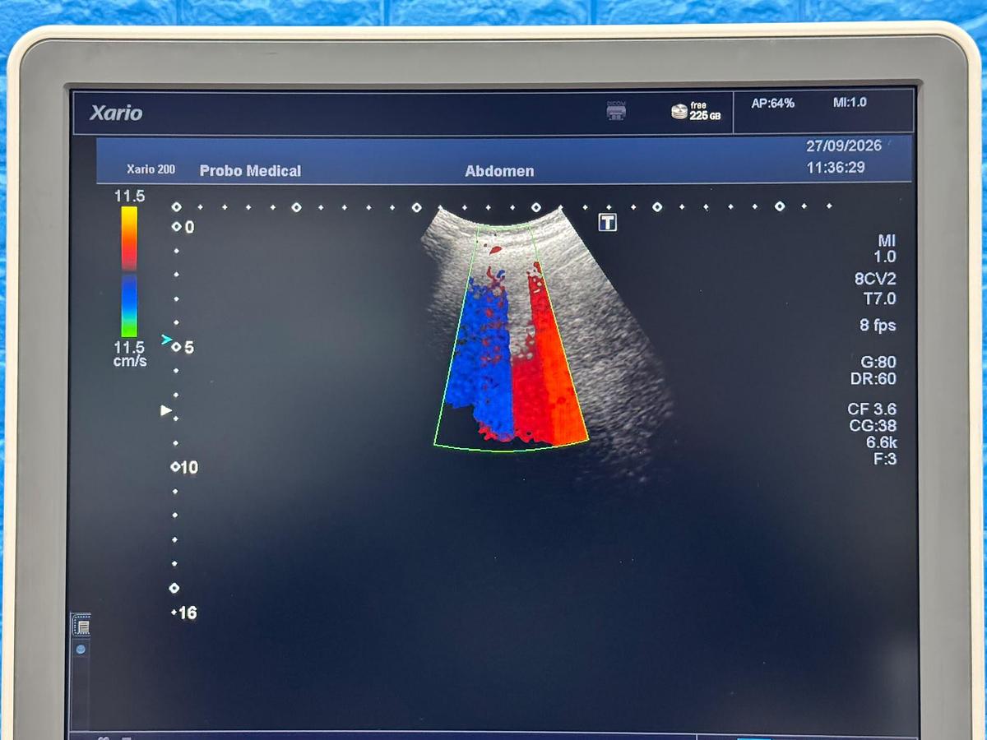
Task: Click the 8 fps frame rate readout
Action: pos(878,325)
